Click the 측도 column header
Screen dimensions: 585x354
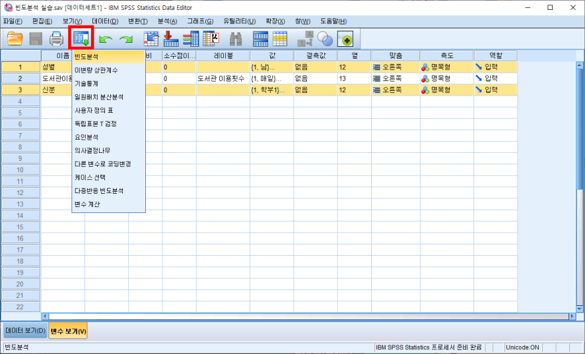[447, 56]
